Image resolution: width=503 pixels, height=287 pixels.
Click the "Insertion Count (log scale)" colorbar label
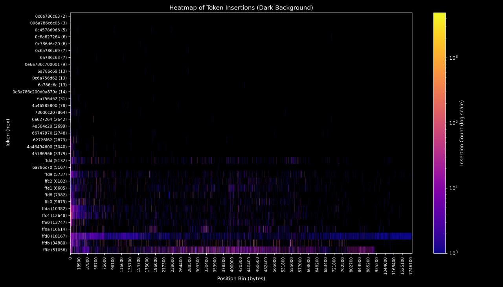[x=462, y=133]
